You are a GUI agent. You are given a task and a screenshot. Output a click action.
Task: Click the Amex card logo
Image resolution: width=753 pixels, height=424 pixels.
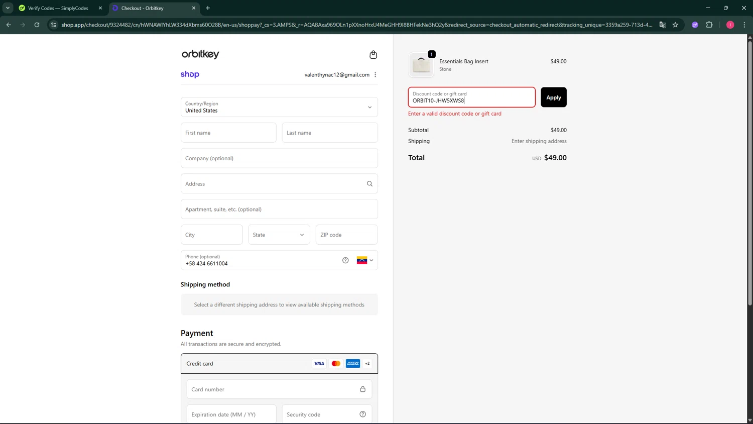coord(353,364)
